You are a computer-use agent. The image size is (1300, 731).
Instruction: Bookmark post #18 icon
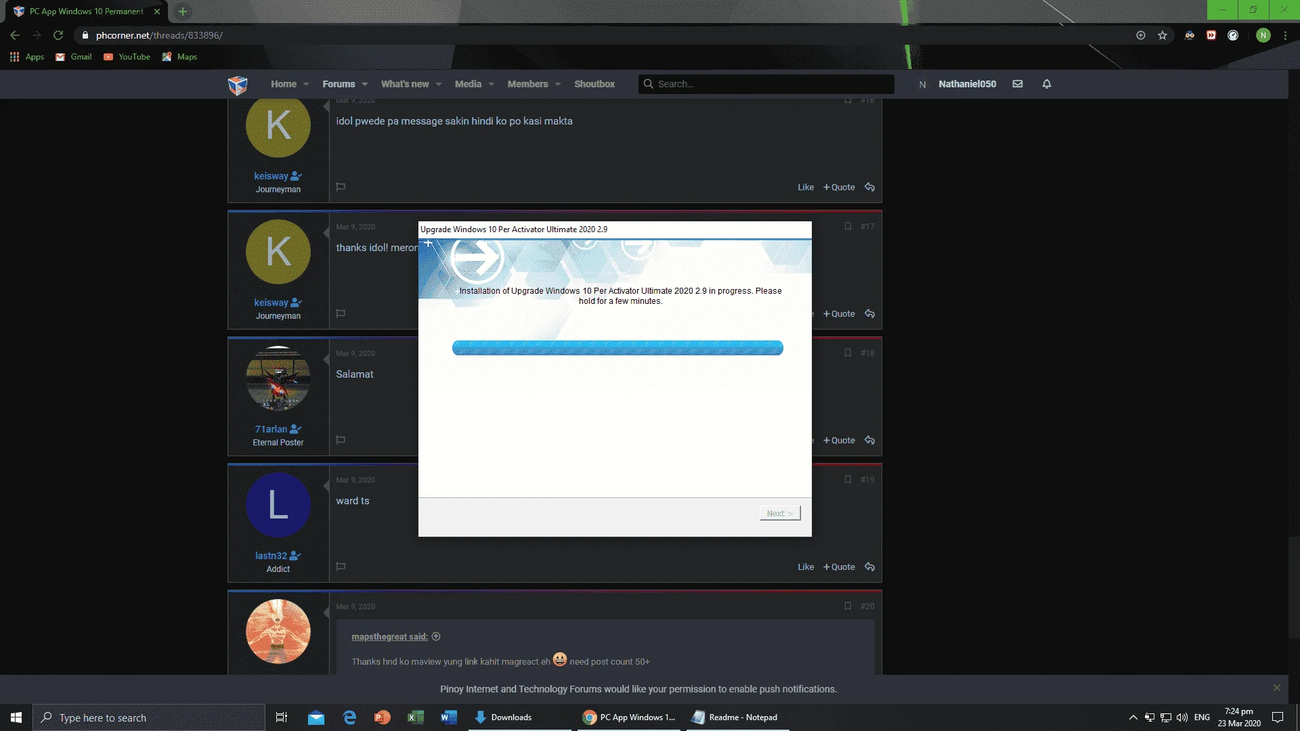pos(848,353)
